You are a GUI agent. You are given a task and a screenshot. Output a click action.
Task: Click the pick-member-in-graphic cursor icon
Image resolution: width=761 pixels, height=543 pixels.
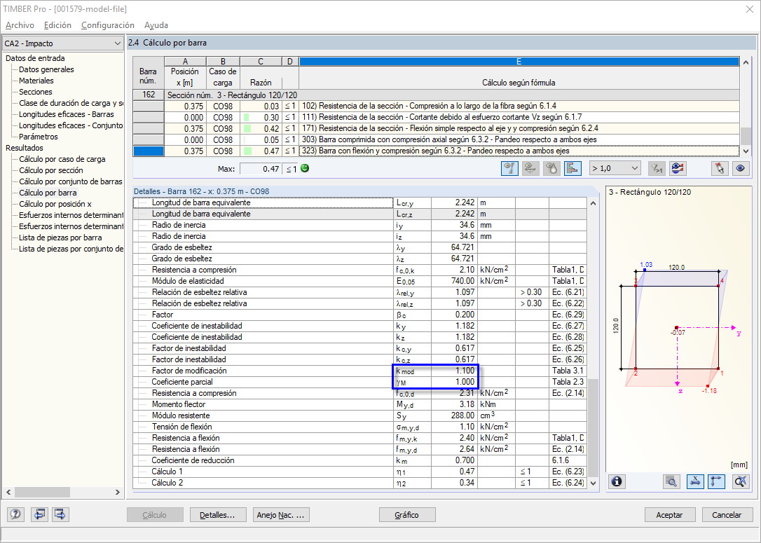pyautogui.click(x=720, y=168)
